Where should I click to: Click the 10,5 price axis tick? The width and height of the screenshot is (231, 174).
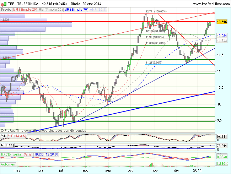click(x=220, y=88)
